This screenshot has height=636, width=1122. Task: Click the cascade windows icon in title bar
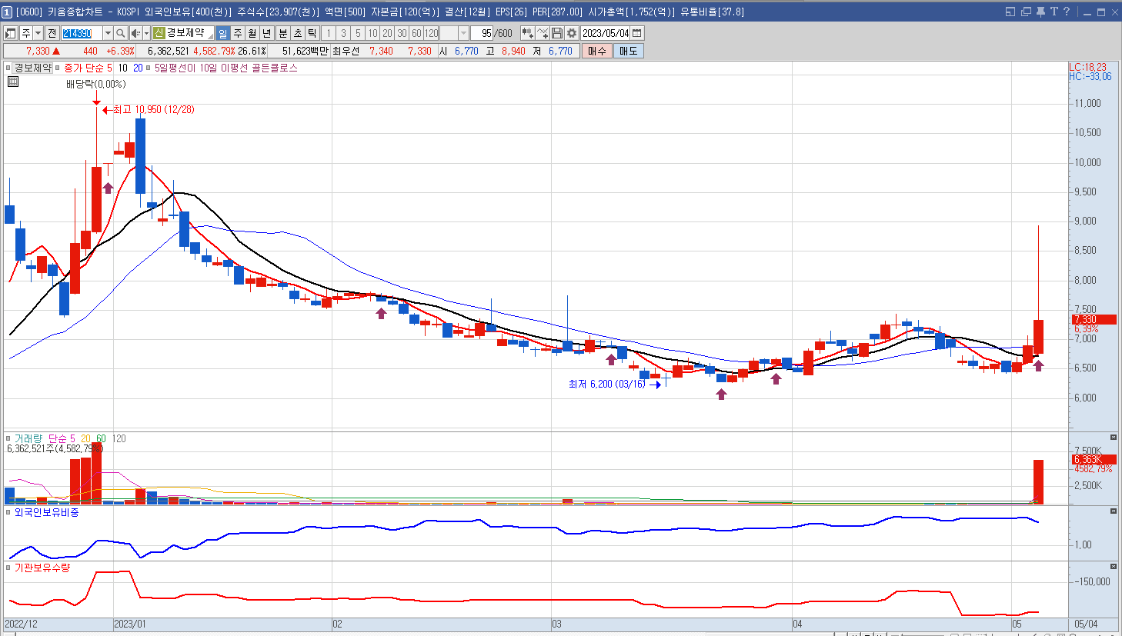(1026, 12)
